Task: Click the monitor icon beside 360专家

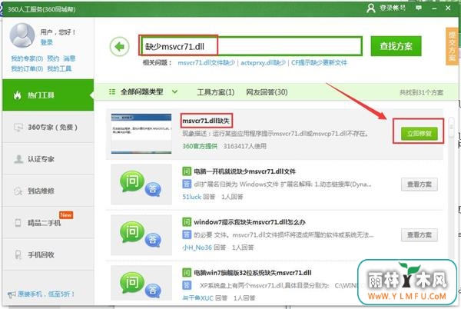Action: pyautogui.click(x=18, y=128)
